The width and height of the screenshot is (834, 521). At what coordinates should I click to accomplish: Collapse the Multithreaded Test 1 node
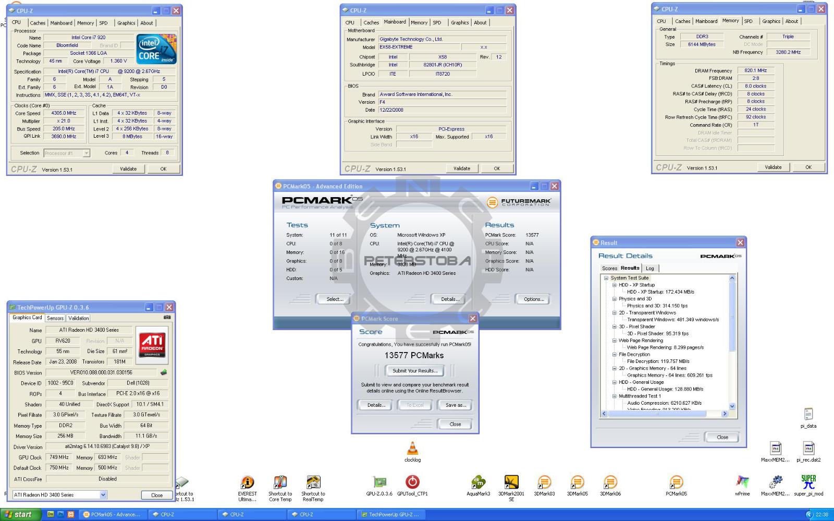click(615, 396)
